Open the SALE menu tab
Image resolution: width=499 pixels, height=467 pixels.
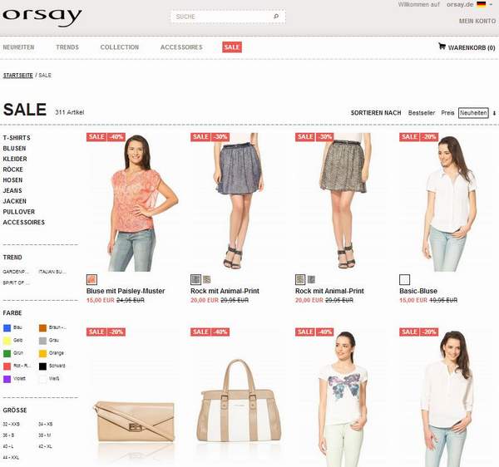(232, 47)
